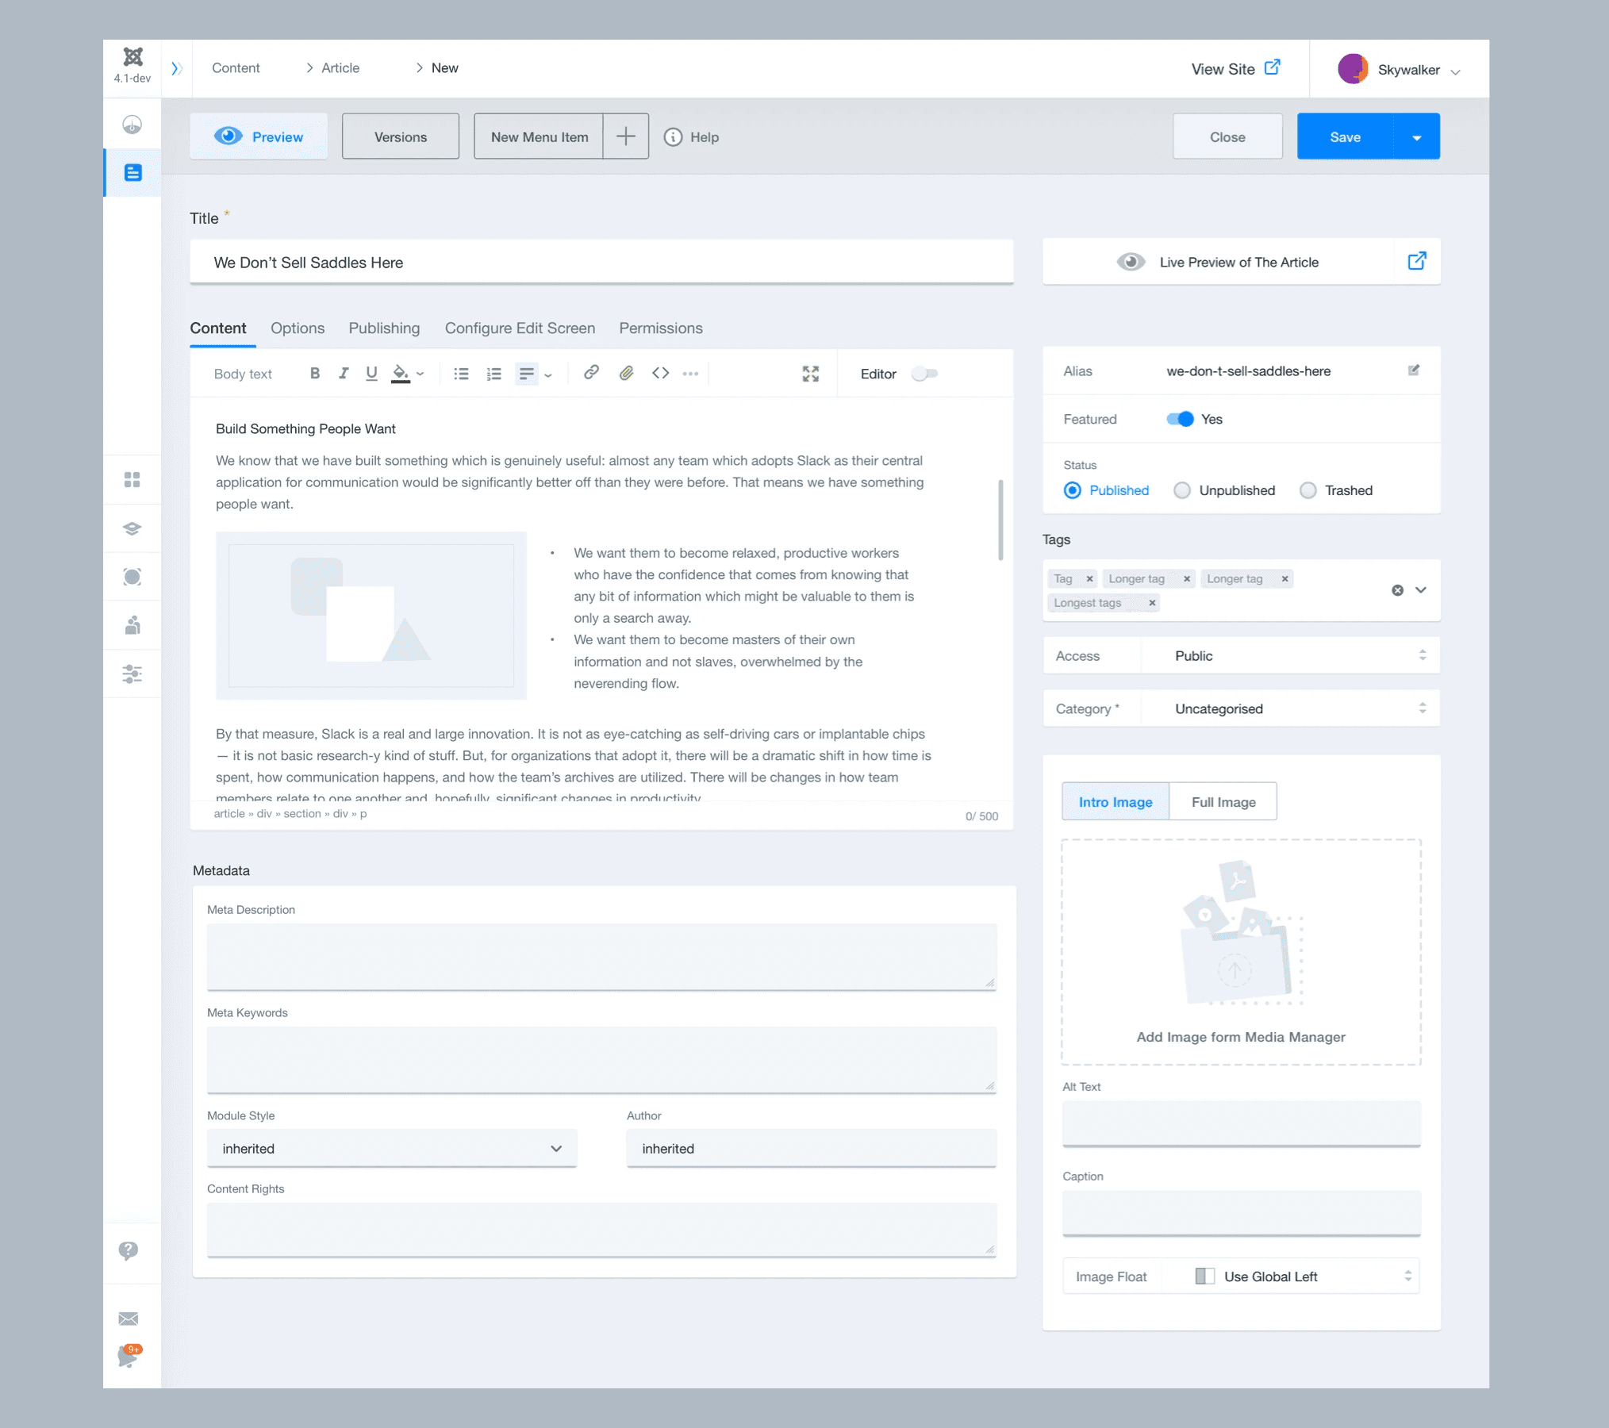Click the Versions button

(x=400, y=137)
